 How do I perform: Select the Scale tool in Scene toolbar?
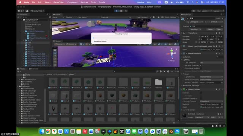click(x=55, y=59)
